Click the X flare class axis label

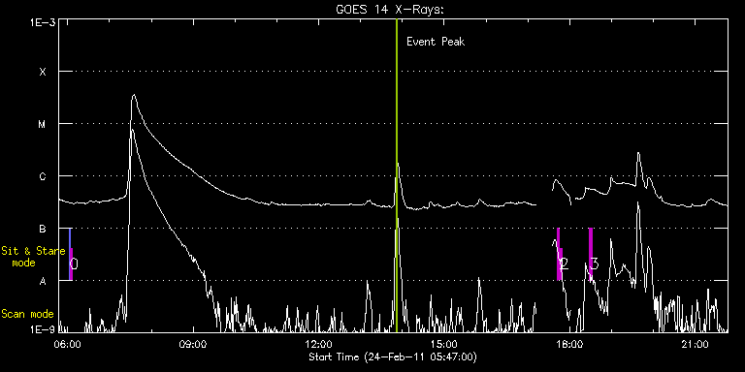(x=43, y=72)
